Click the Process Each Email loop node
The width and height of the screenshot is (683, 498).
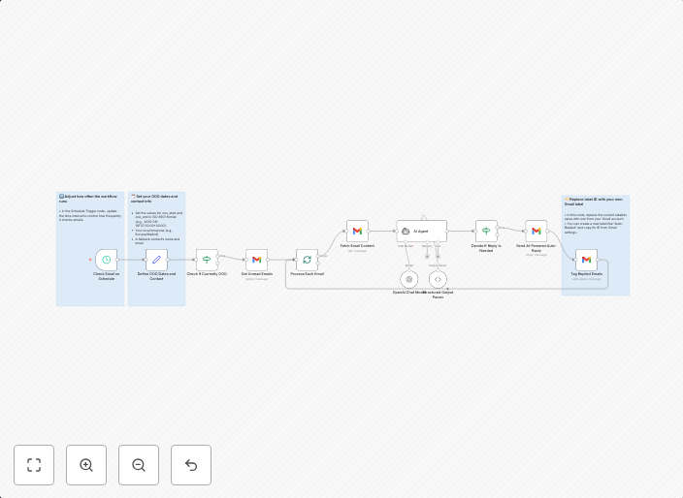pos(307,260)
